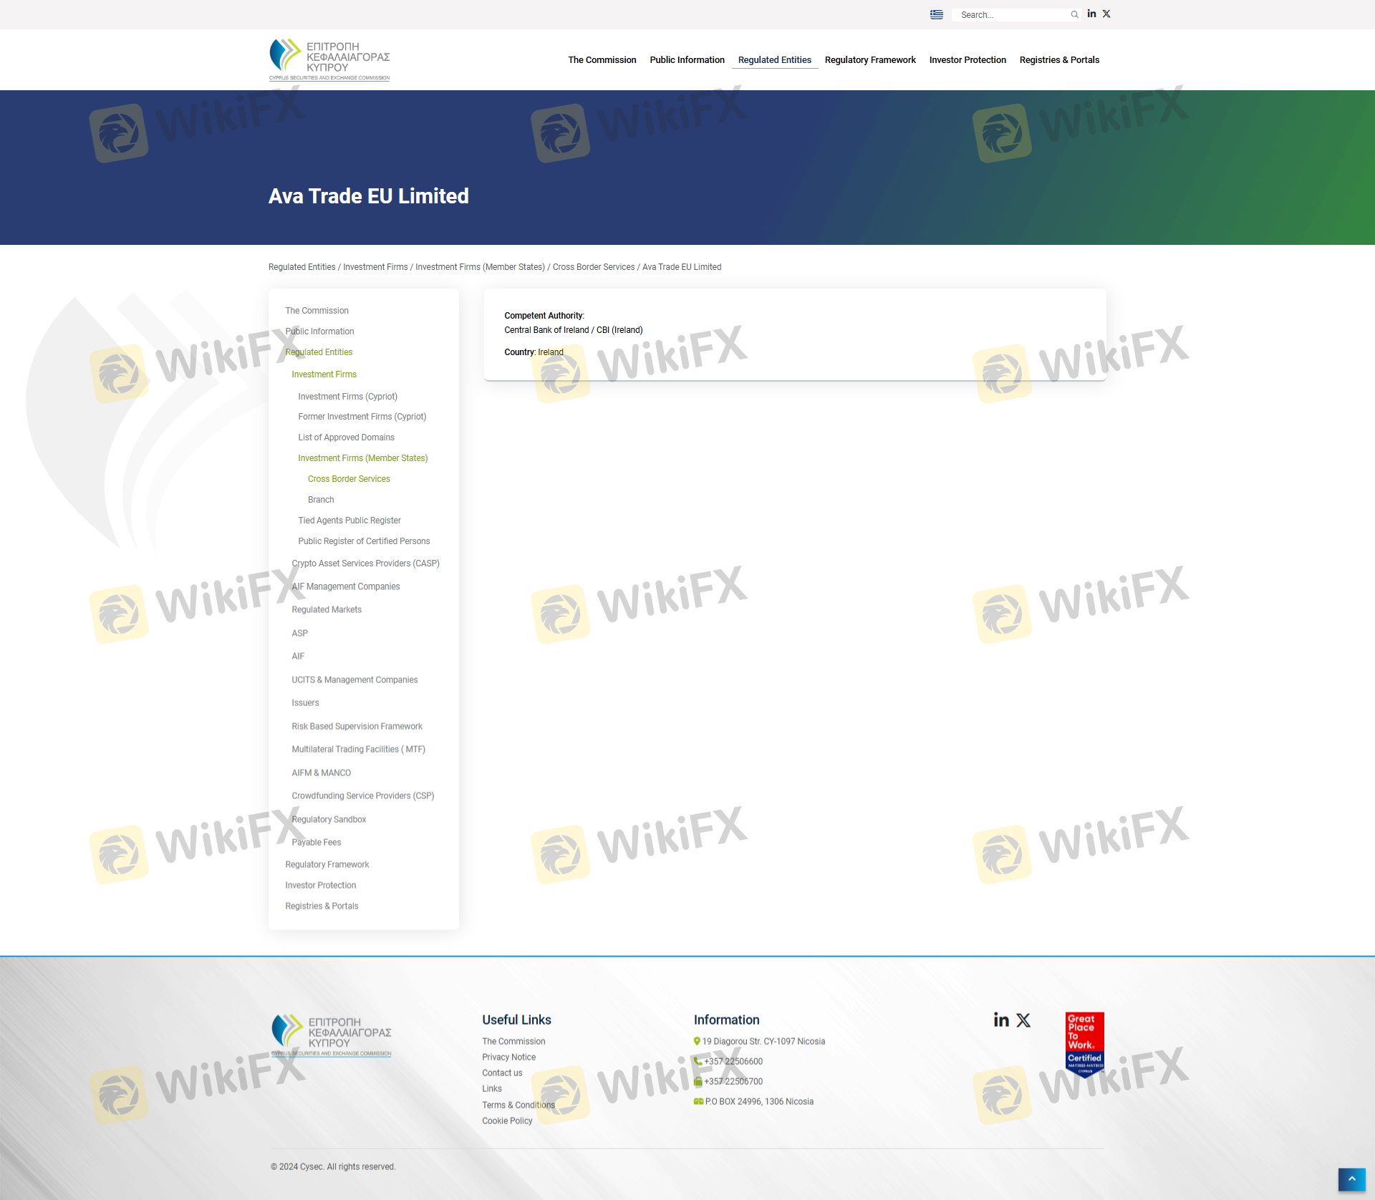Open LinkedIn icon in top bar
1375x1200 pixels.
(x=1091, y=14)
